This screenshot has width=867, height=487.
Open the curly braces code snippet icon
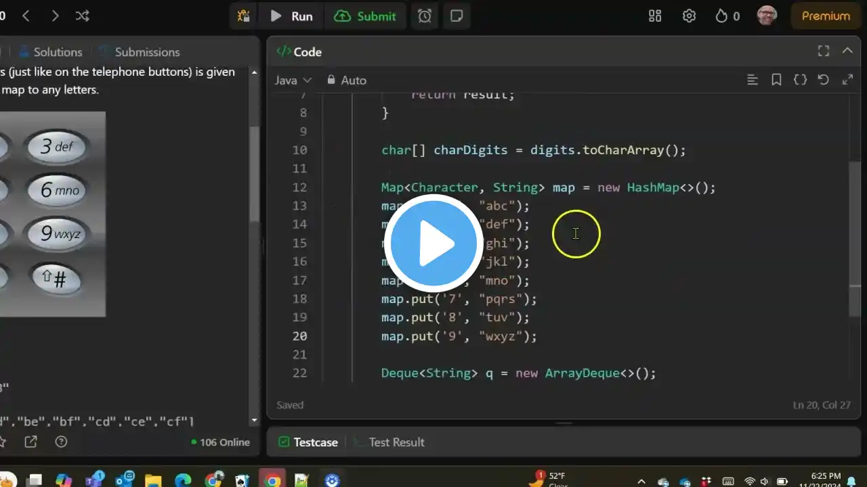coord(800,80)
